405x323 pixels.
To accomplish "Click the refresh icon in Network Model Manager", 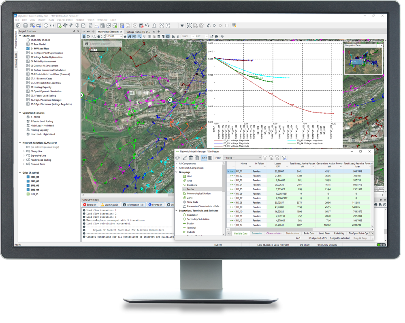I will (178, 158).
